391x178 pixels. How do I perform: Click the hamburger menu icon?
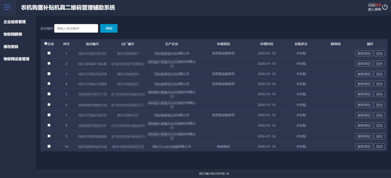[7, 7]
